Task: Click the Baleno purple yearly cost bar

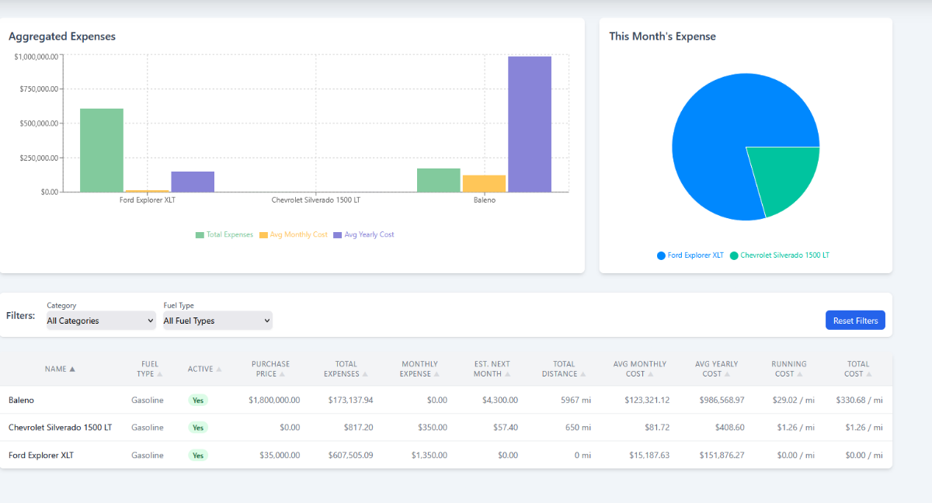Action: tap(529, 124)
